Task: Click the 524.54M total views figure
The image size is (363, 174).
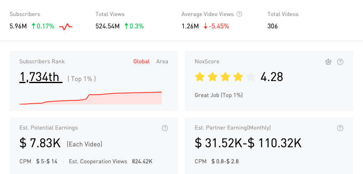Action: (x=107, y=26)
